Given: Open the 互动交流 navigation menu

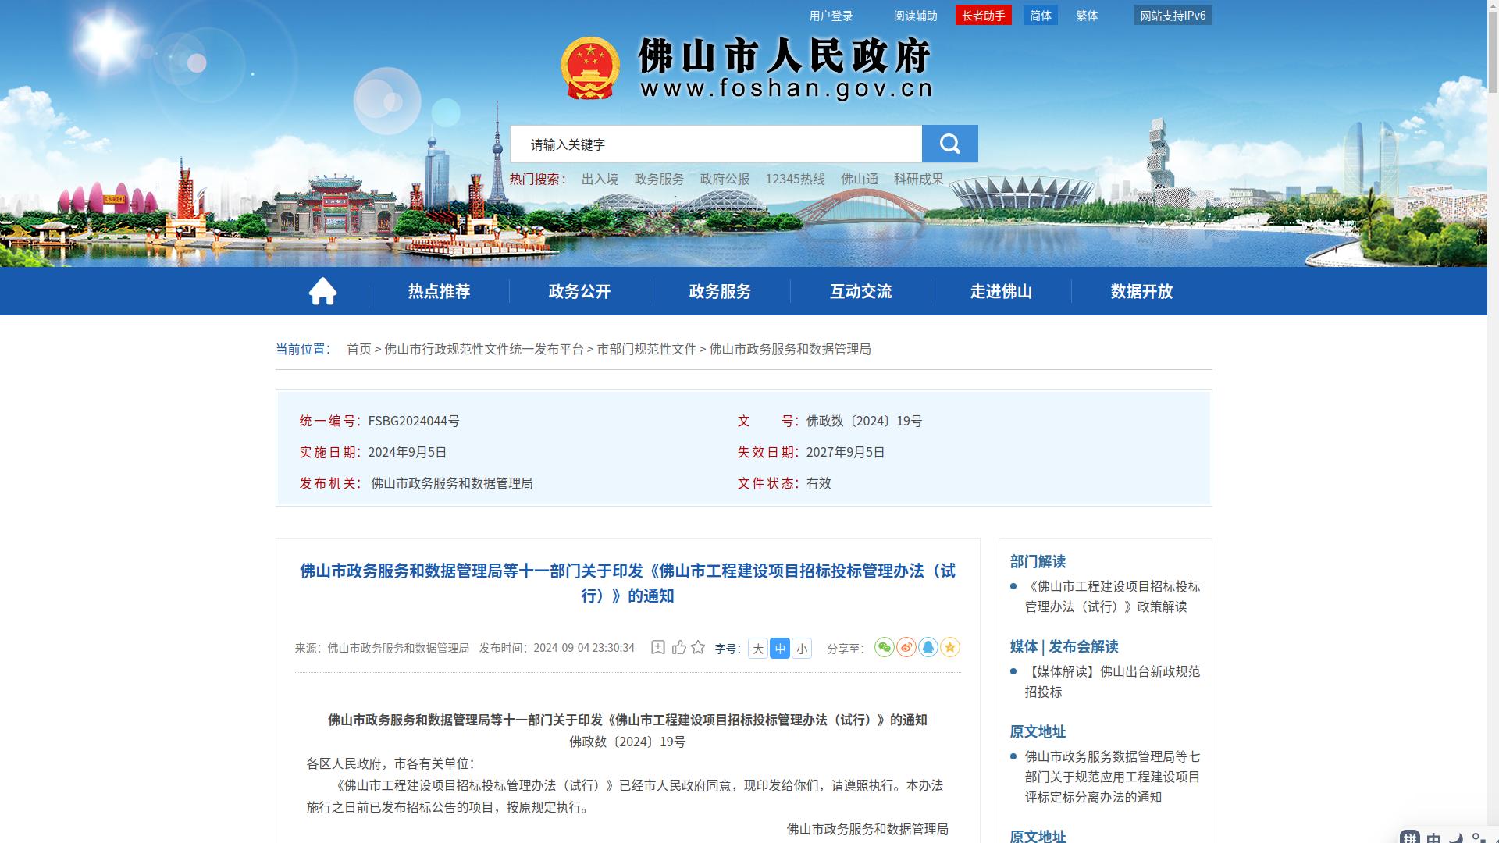Looking at the screenshot, I should pyautogui.click(x=860, y=291).
